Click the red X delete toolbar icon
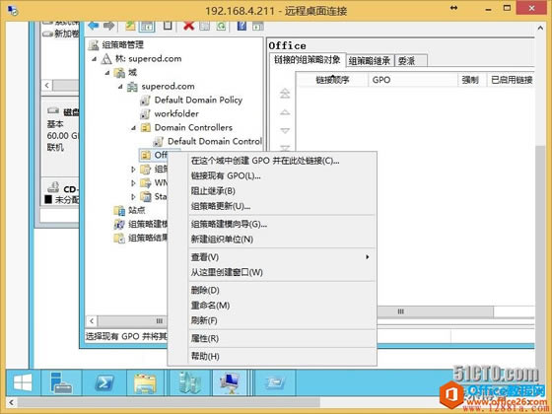The image size is (552, 414). (188, 26)
